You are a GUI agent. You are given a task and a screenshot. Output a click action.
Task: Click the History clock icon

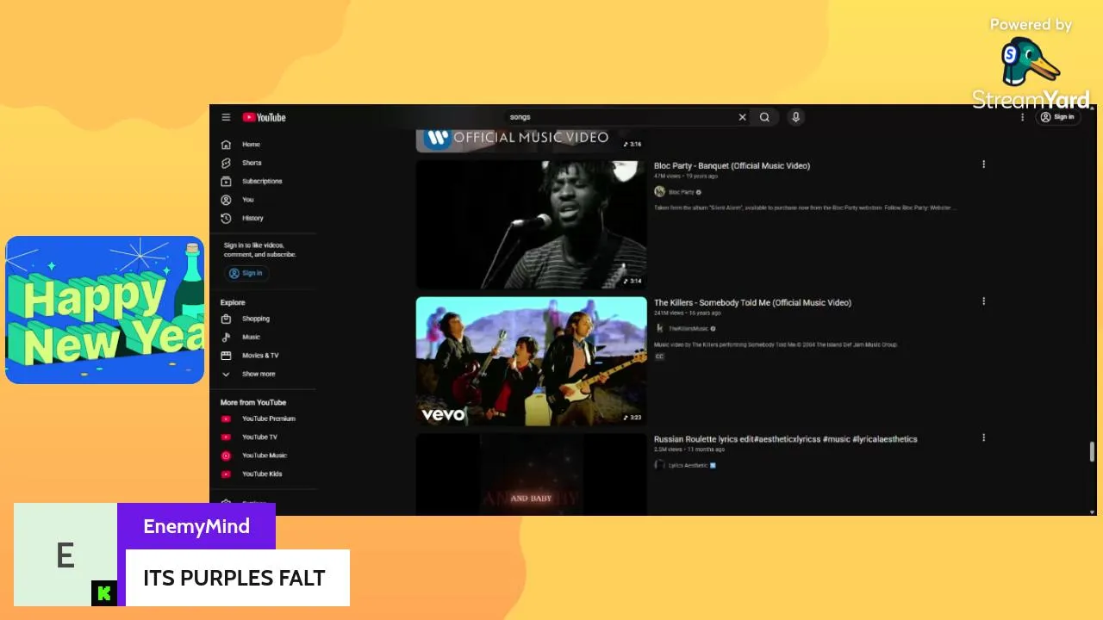pyautogui.click(x=226, y=219)
